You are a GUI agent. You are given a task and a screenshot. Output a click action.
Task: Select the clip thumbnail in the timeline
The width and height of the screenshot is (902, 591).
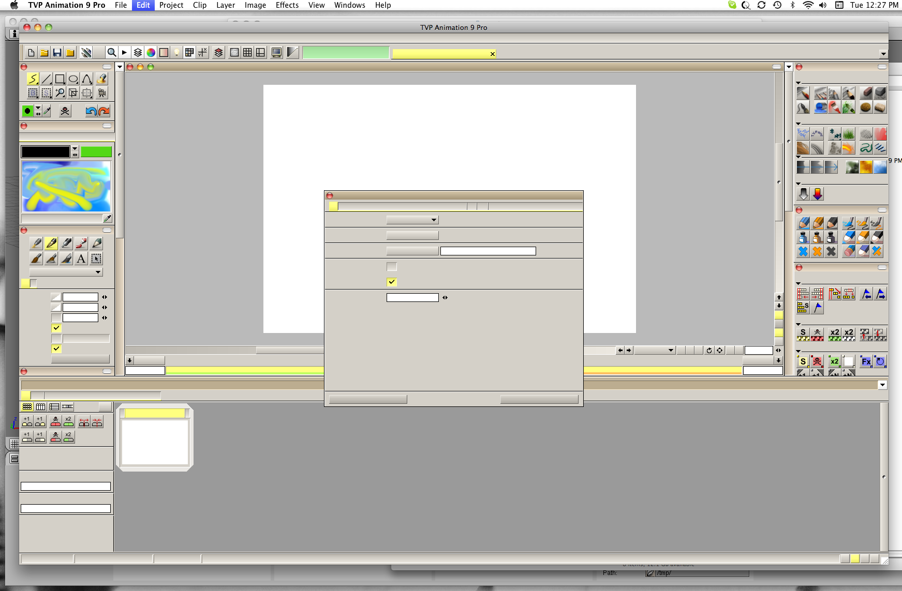pos(155,437)
